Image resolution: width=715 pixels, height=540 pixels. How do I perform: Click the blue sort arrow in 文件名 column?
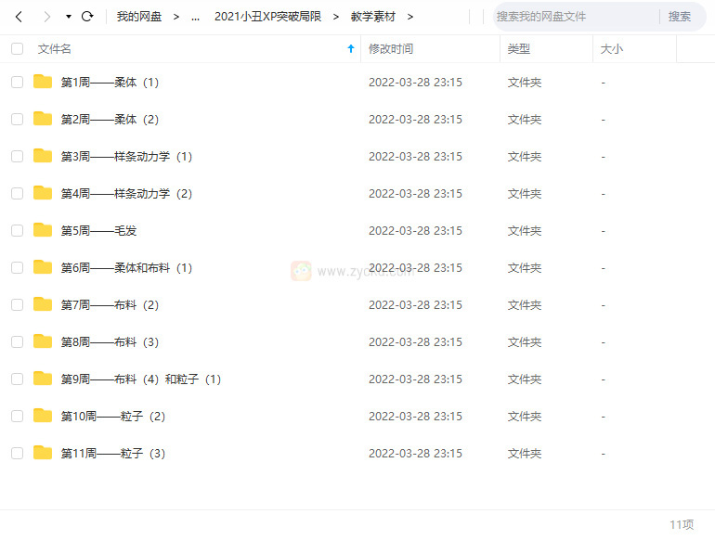point(350,48)
